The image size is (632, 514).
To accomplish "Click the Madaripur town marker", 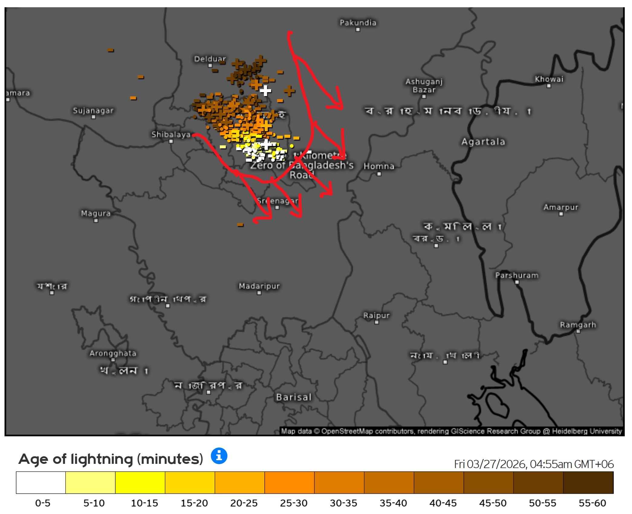I will click(259, 293).
